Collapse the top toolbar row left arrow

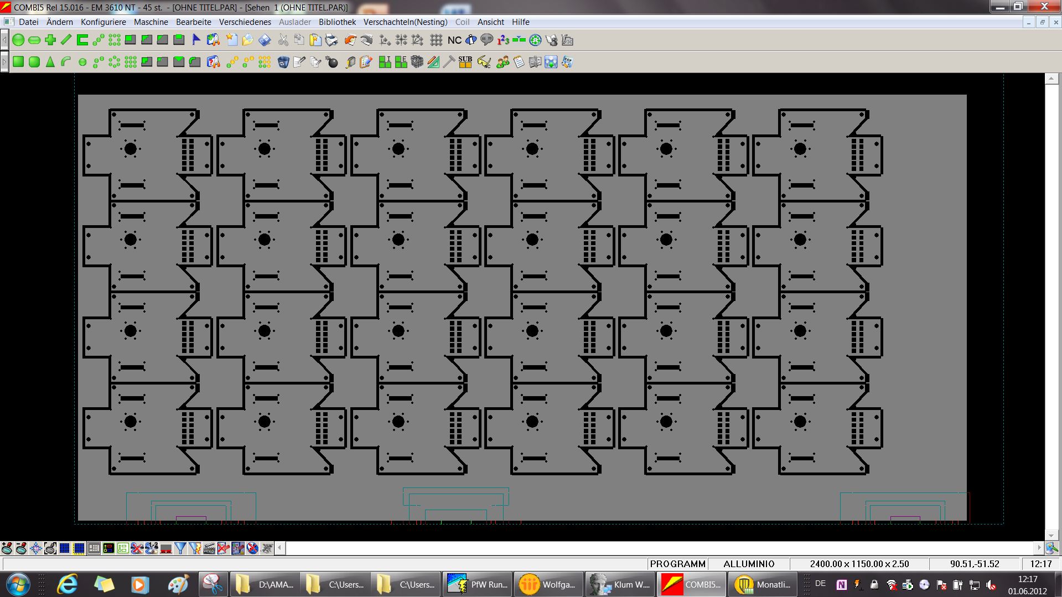4,40
